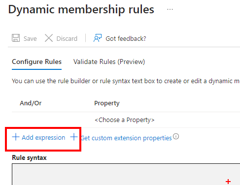Screen dimensions: 240x185
Task: Click the Got feedback? link
Action: pyautogui.click(x=126, y=39)
